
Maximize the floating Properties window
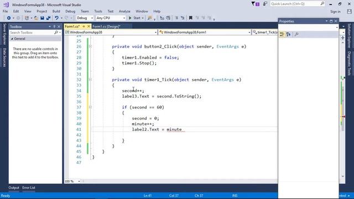pyautogui.click(x=331, y=21)
